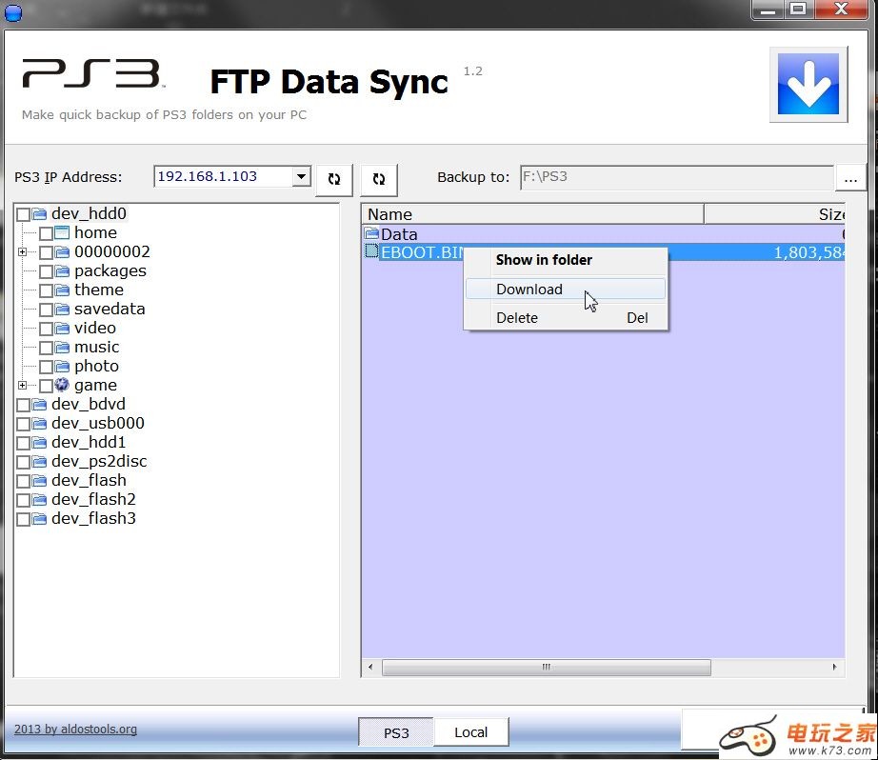Expand the game tree node

point(22,386)
